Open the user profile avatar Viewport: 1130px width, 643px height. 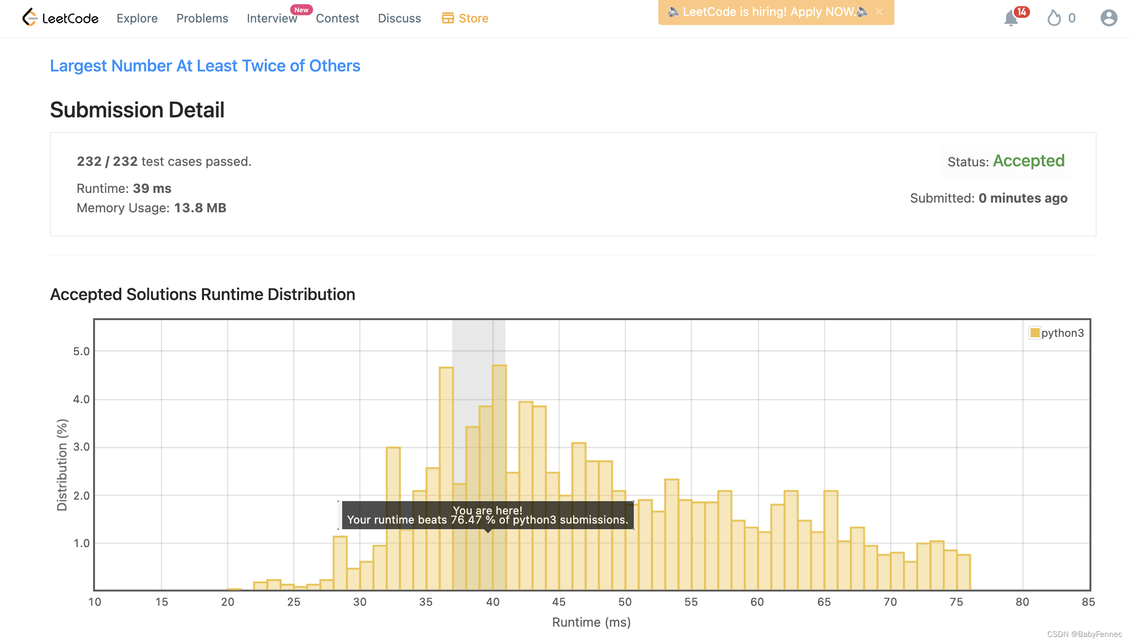[1109, 18]
